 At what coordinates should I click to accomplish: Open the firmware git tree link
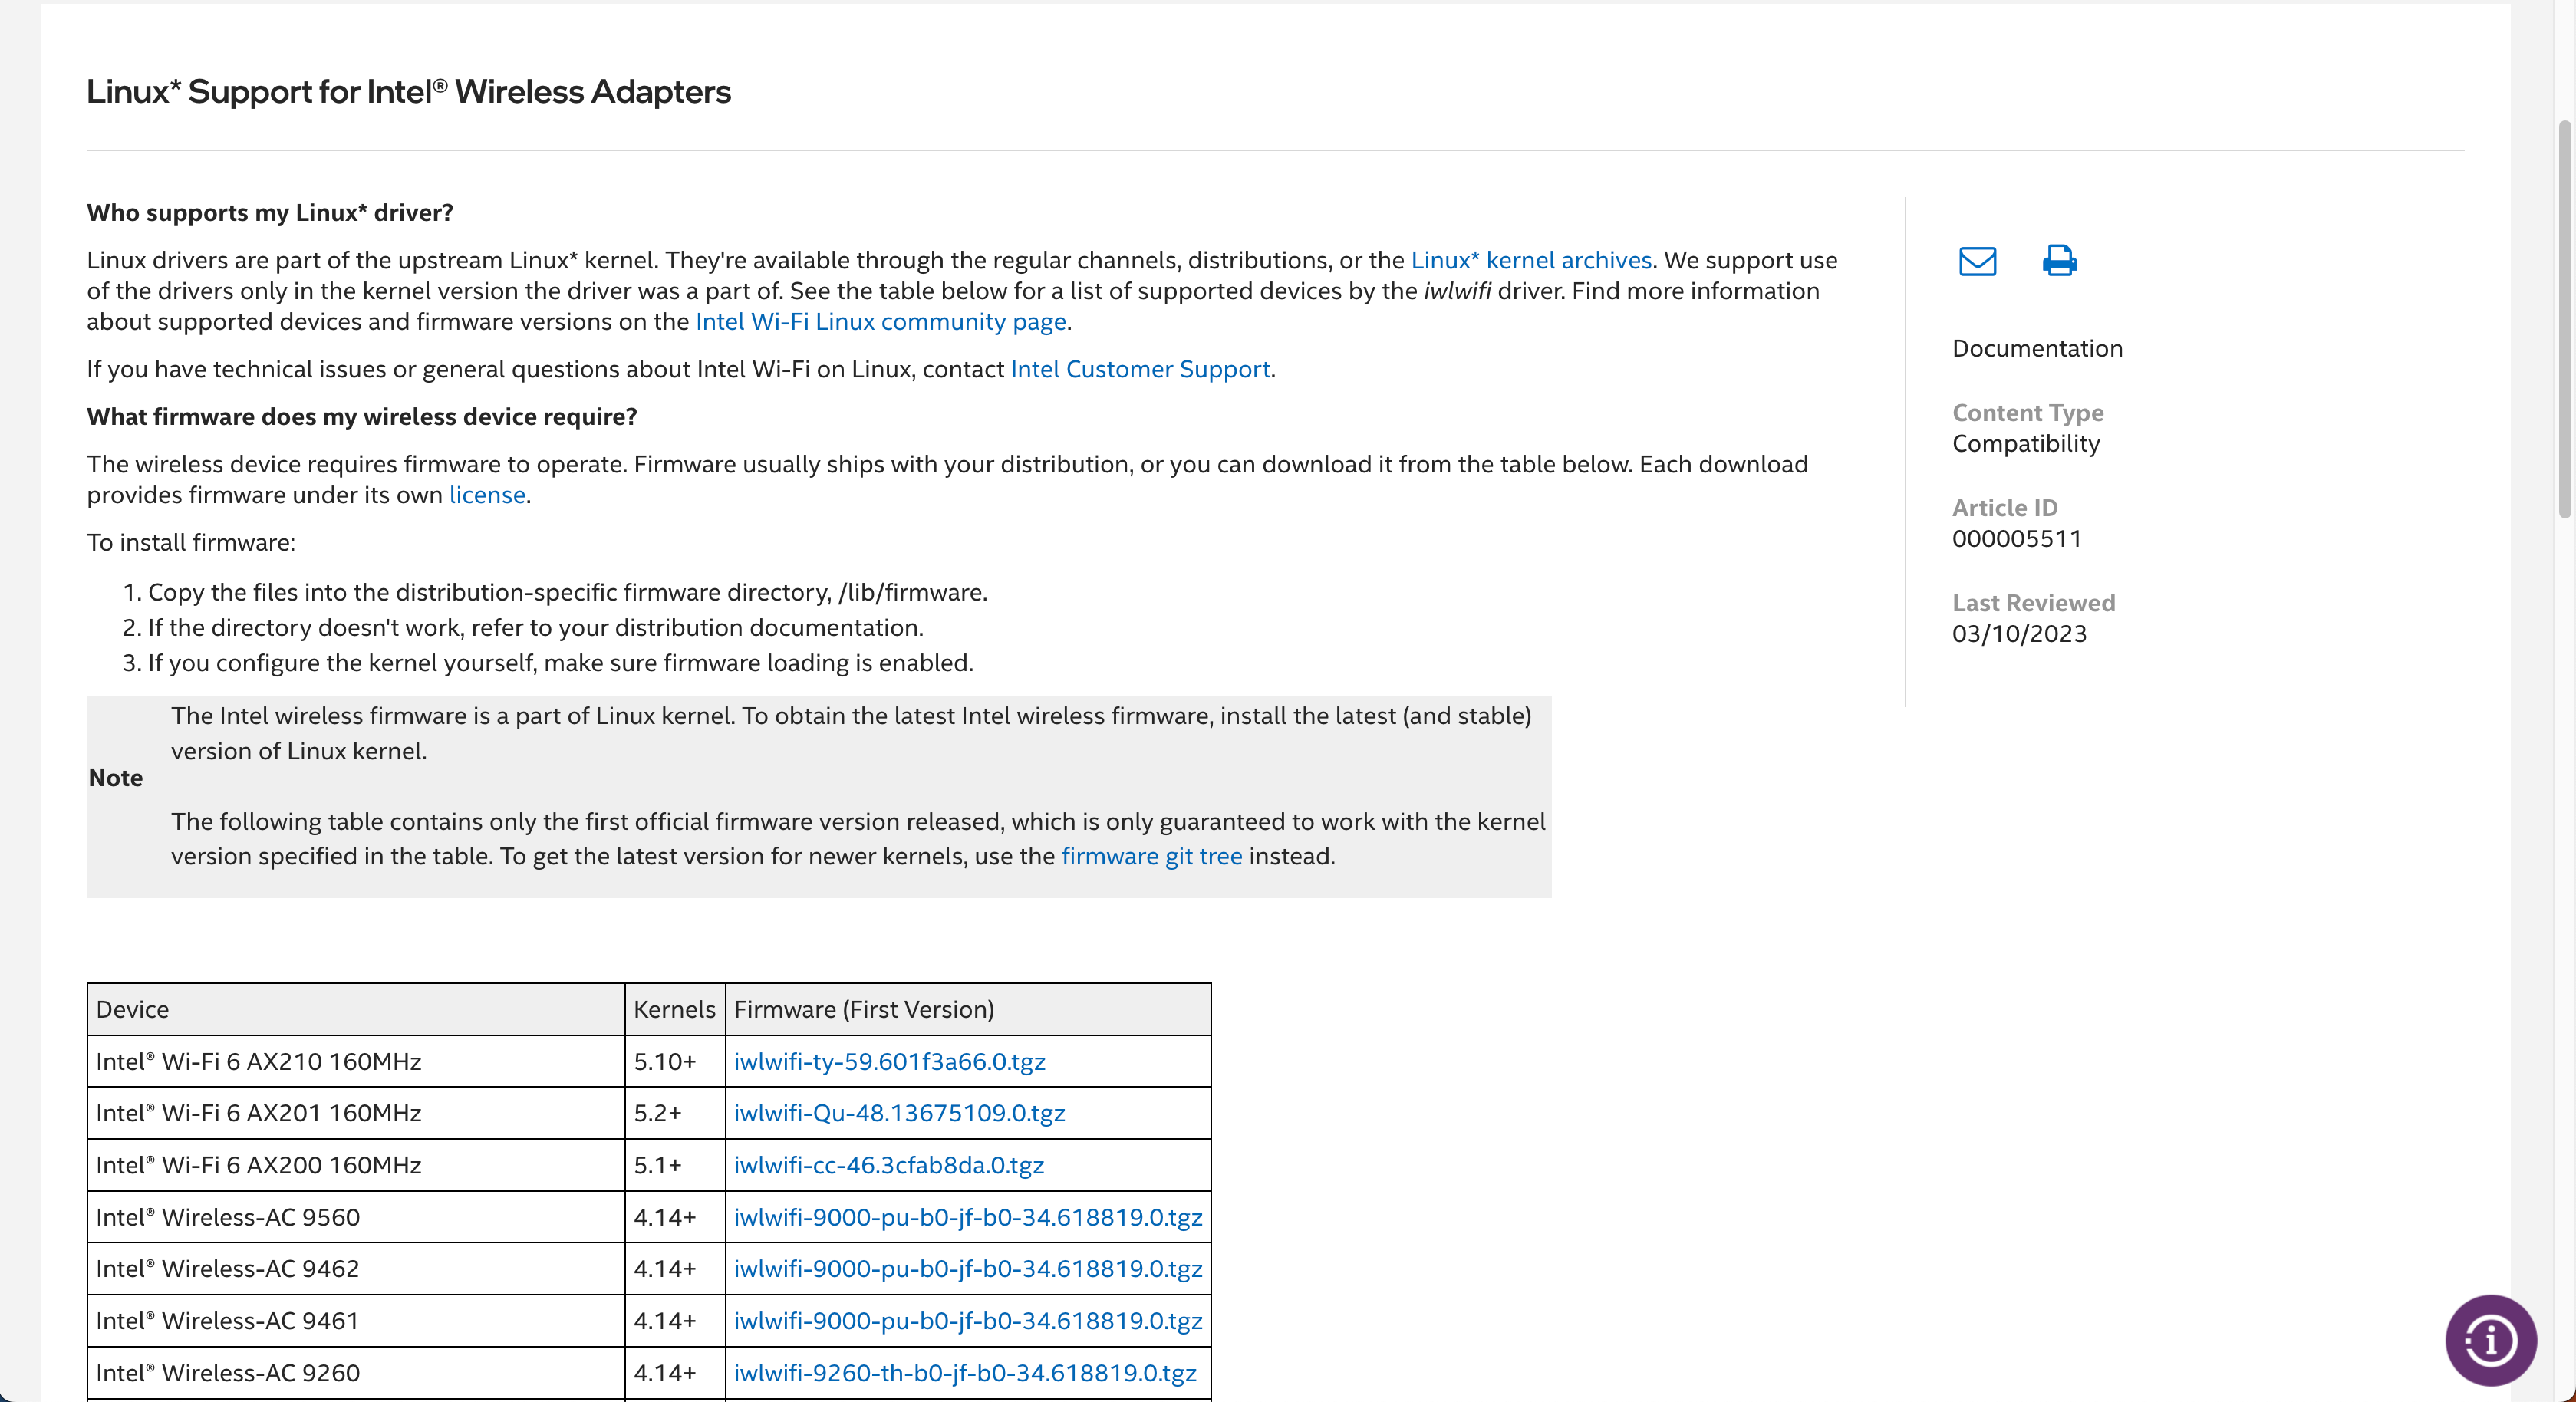coord(1152,856)
